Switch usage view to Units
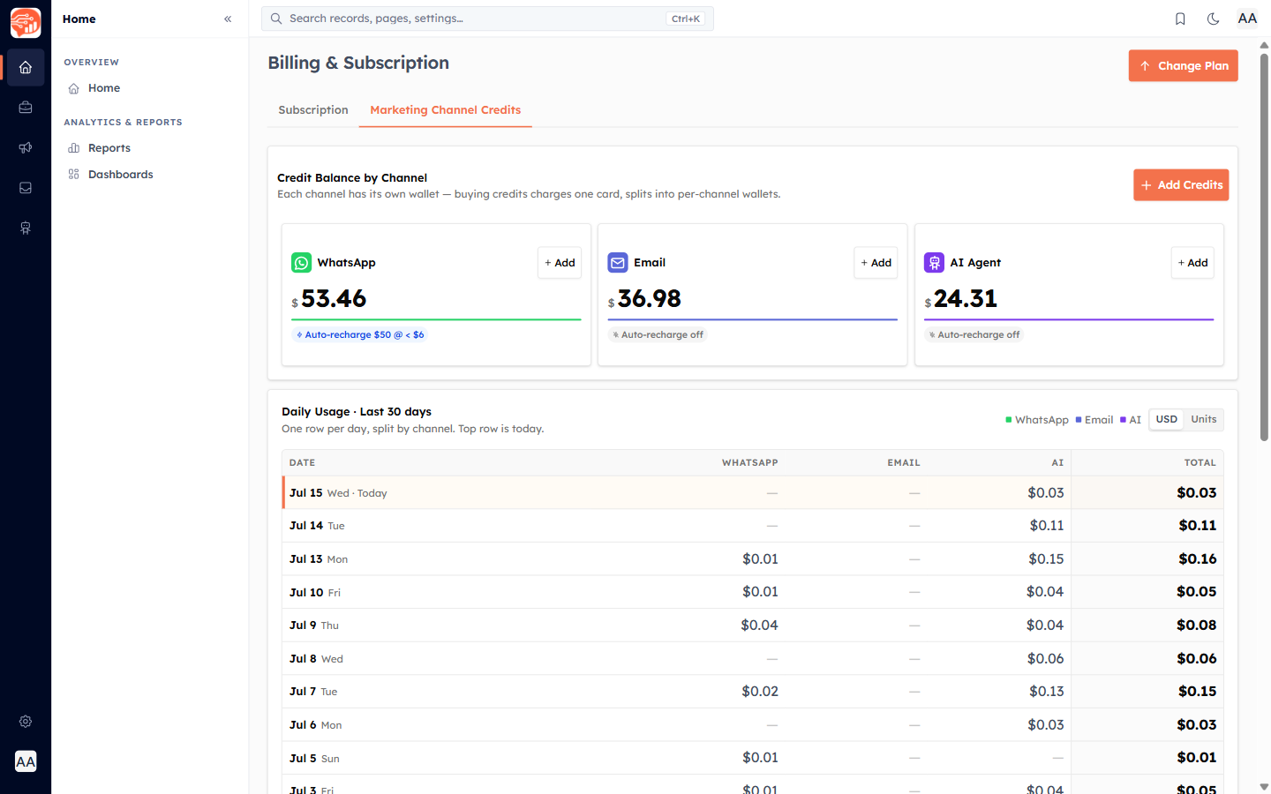Image resolution: width=1271 pixels, height=794 pixels. tap(1204, 420)
